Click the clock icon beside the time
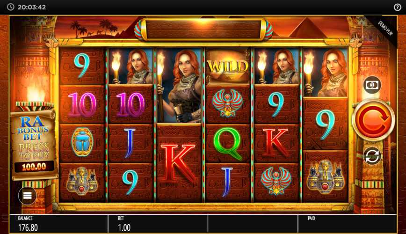 tap(11, 7)
